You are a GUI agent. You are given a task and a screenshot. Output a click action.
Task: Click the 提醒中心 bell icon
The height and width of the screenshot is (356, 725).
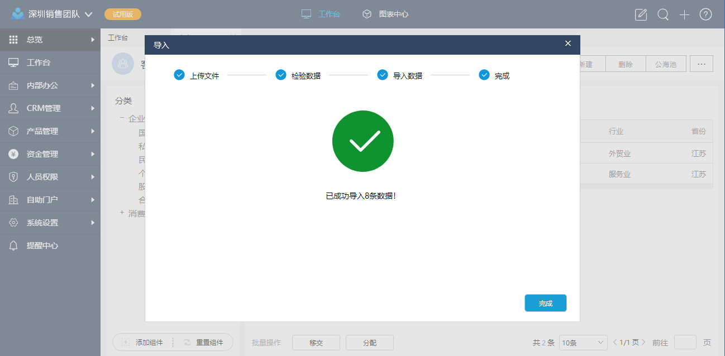point(13,246)
